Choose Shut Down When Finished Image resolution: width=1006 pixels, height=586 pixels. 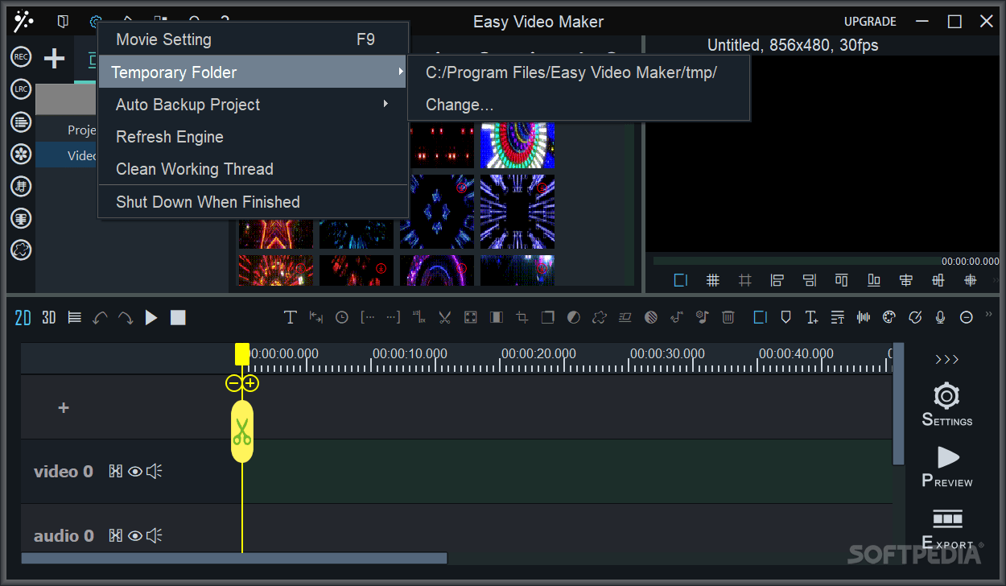[253, 202]
